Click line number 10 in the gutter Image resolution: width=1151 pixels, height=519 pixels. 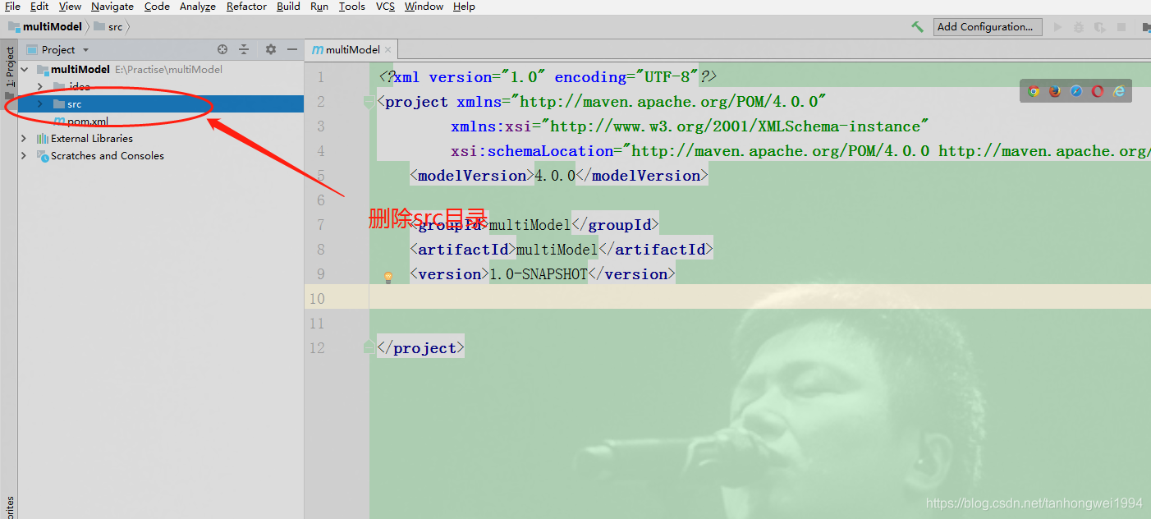click(x=317, y=299)
